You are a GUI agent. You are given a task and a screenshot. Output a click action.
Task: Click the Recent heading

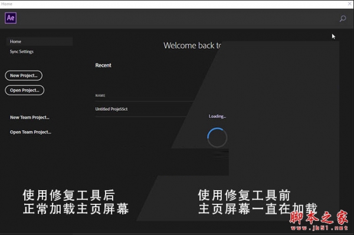pos(103,65)
